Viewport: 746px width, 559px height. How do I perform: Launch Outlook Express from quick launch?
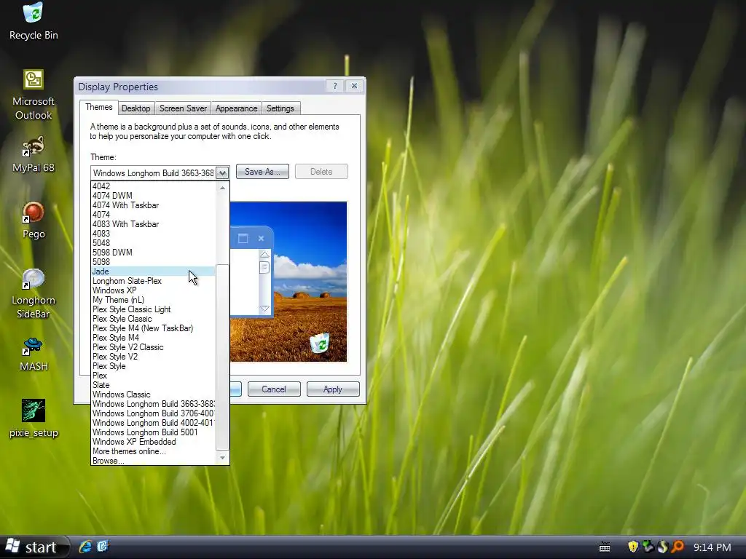click(x=103, y=547)
